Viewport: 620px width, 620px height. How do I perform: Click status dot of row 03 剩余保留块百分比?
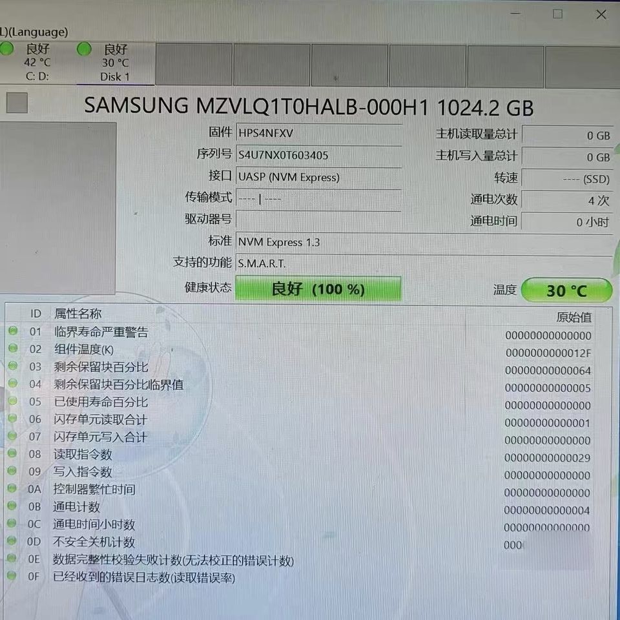coord(13,366)
